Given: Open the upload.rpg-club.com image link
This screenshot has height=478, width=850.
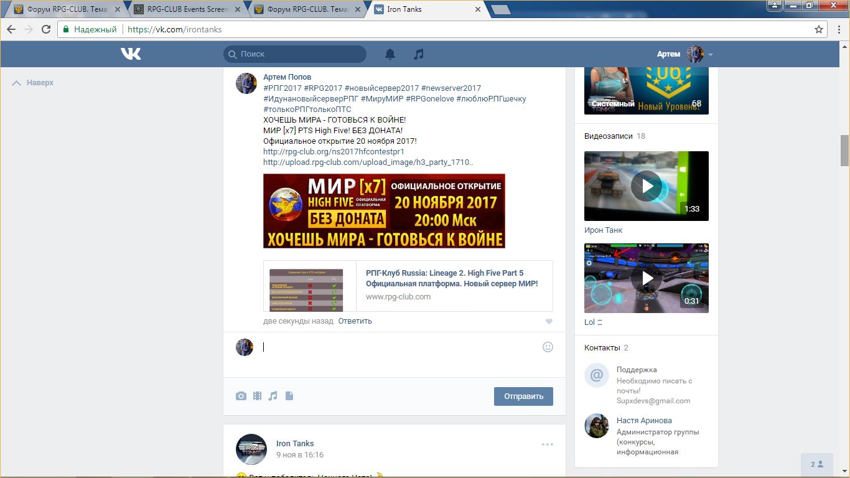Looking at the screenshot, I should pyautogui.click(x=368, y=162).
